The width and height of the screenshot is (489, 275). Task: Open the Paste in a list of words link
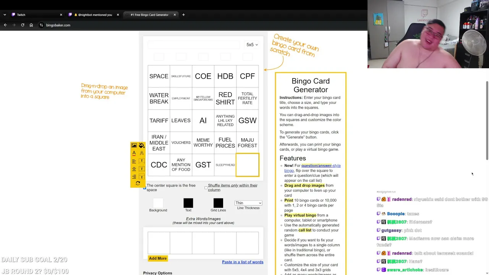[x=243, y=262]
